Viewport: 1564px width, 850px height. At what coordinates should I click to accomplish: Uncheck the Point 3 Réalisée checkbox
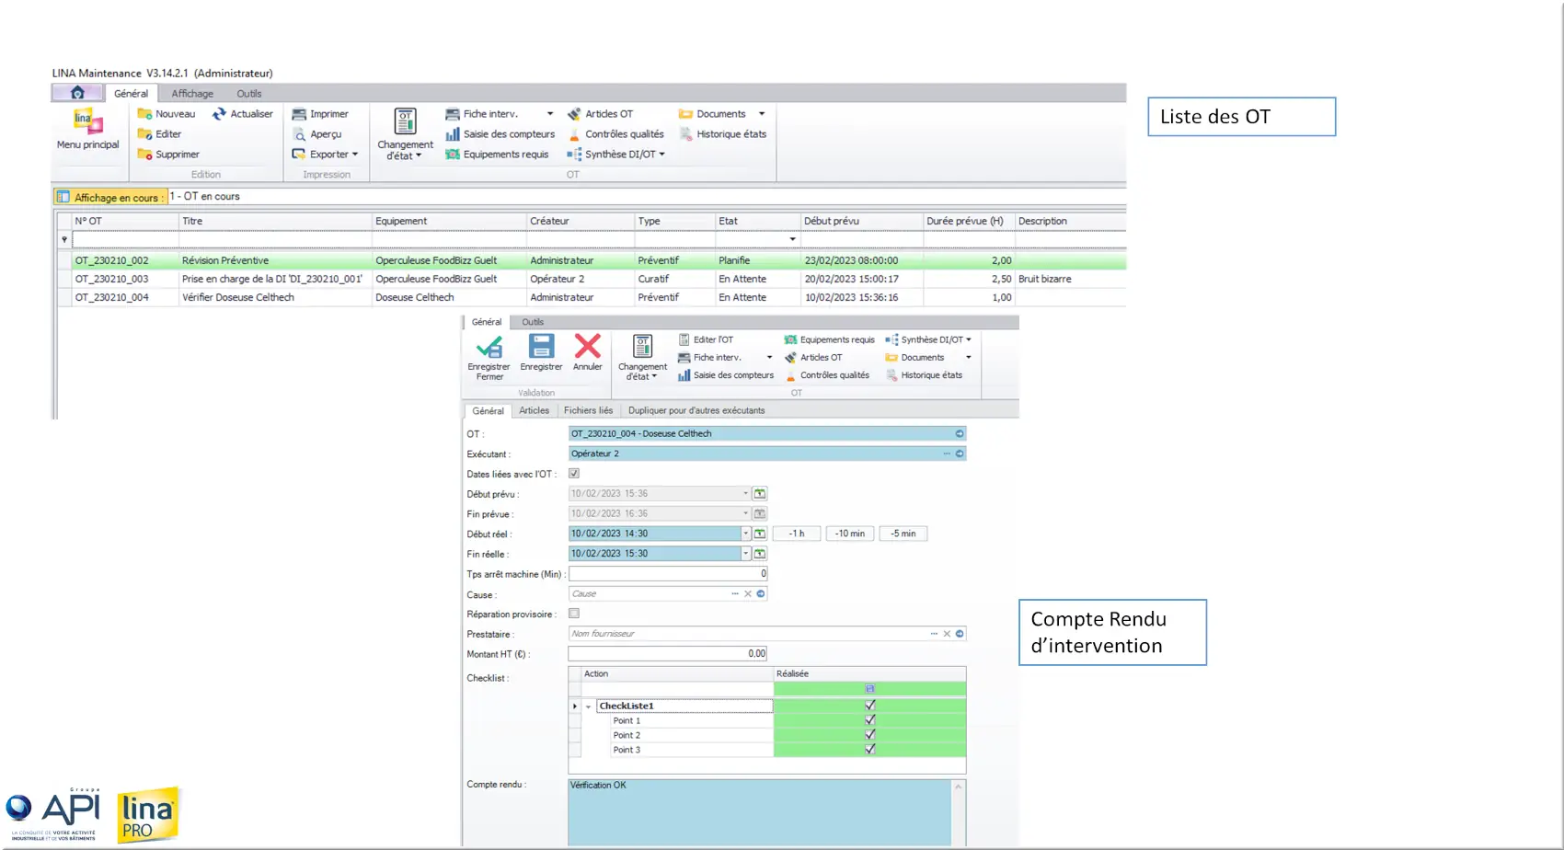click(x=870, y=750)
